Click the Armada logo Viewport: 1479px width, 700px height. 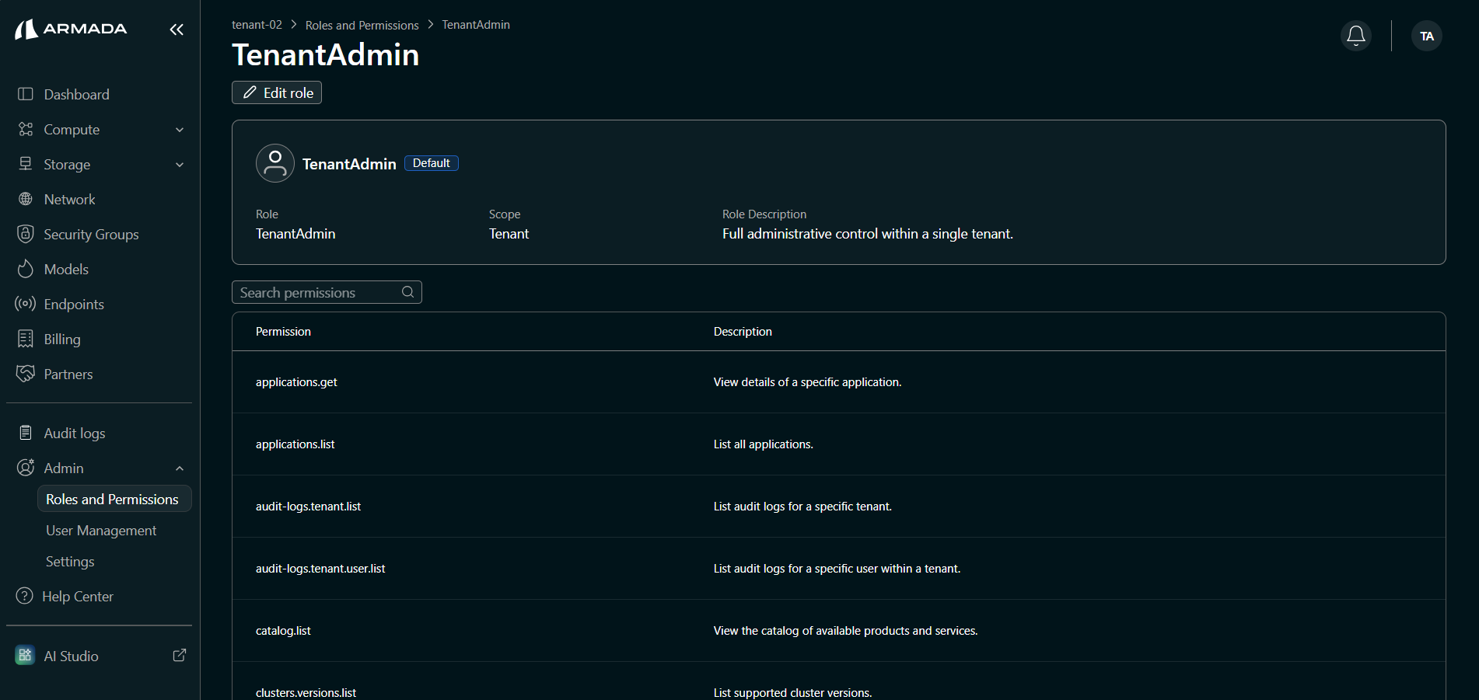71,30
